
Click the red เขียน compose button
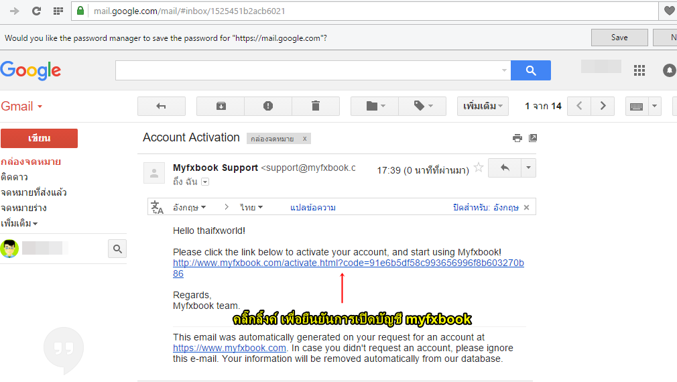pos(40,138)
